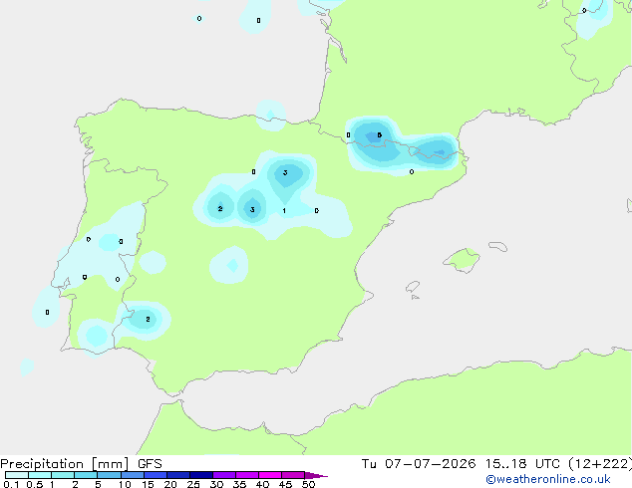Click the 40–45 mm magenta legend swatch

[x=270, y=475]
